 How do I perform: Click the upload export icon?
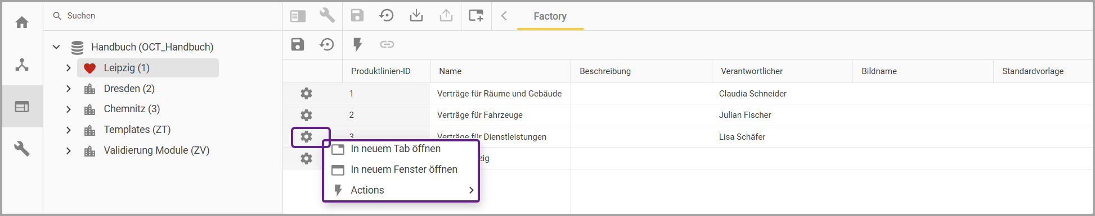tap(446, 15)
